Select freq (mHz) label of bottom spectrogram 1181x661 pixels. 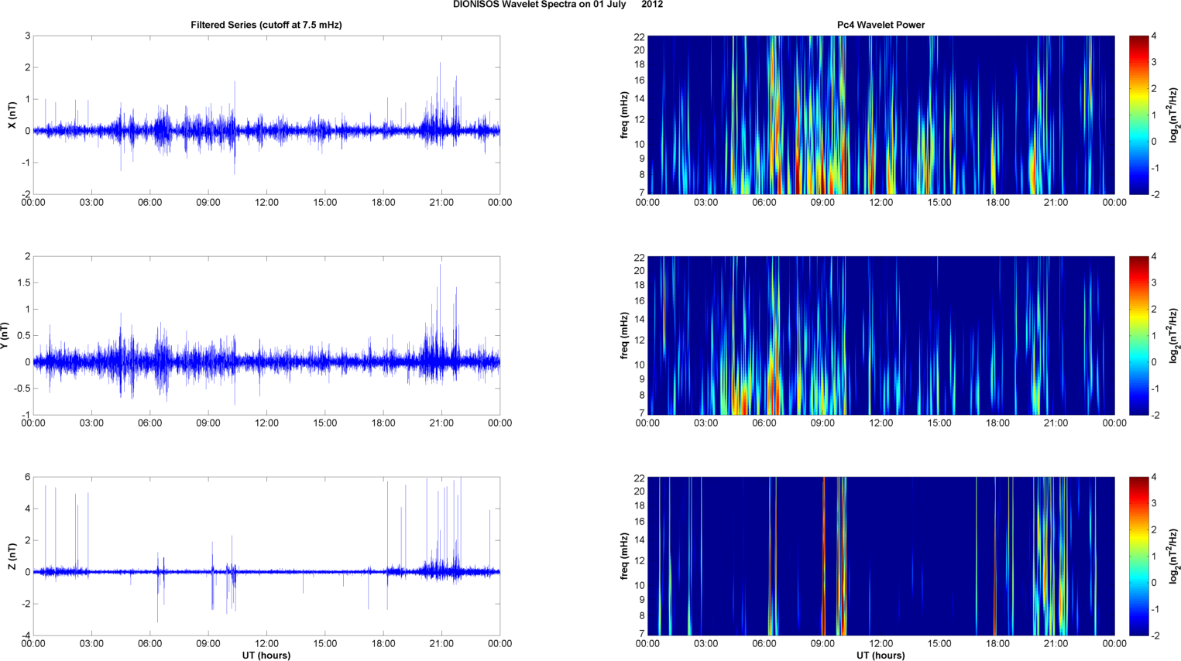click(x=624, y=556)
